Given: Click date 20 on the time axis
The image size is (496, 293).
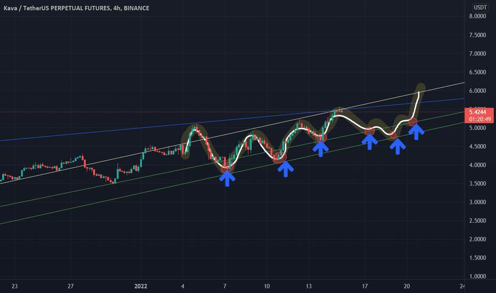Looking at the screenshot, I should (x=407, y=287).
